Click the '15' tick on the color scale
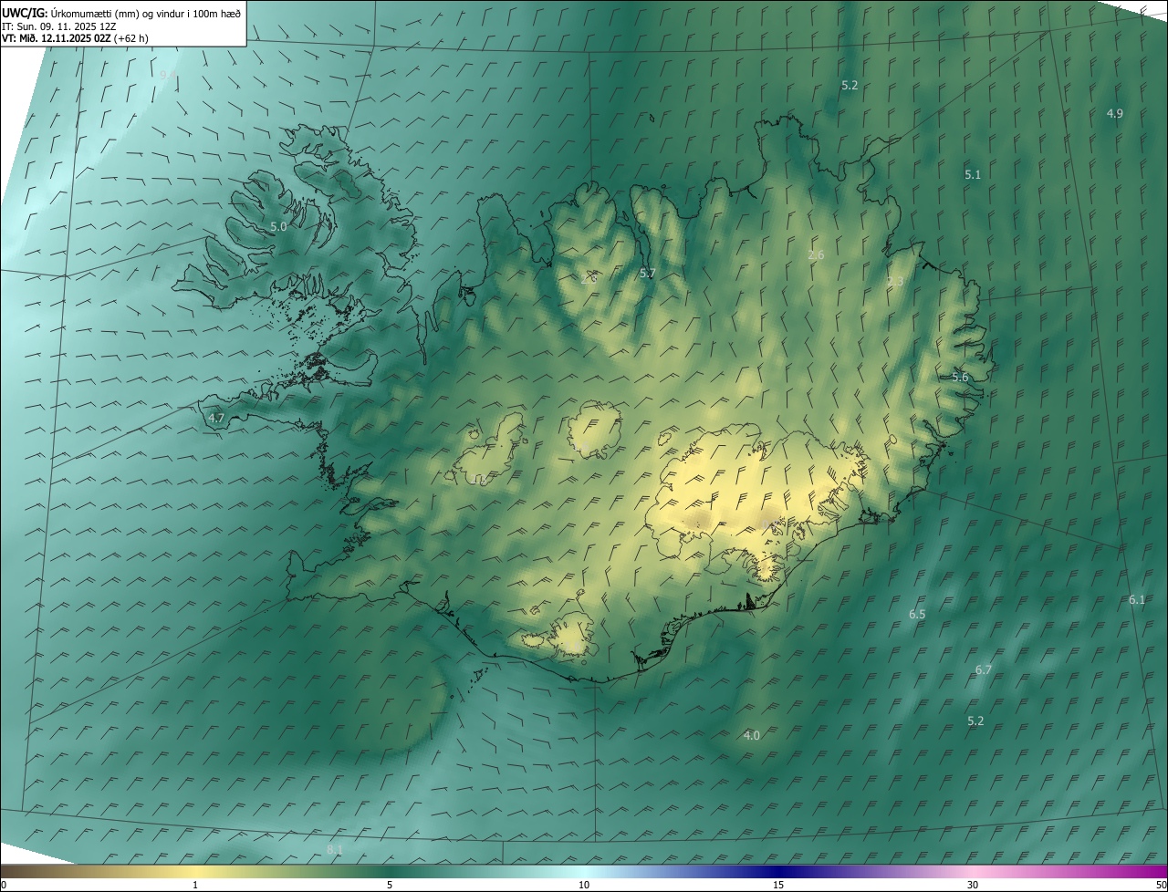This screenshot has height=892, width=1168. pos(778,886)
